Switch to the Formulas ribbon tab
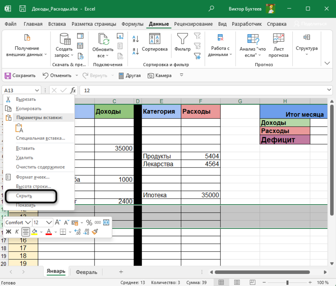This screenshot has height=286, width=336. coord(132,24)
